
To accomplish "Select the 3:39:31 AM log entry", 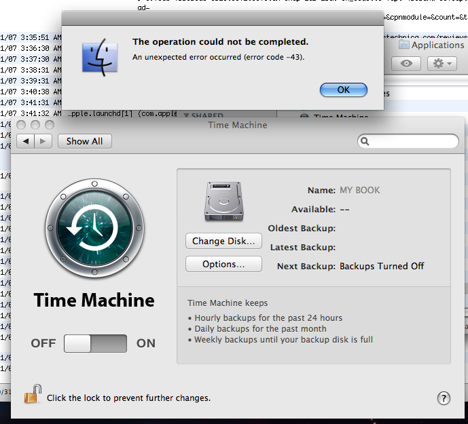I will [x=31, y=81].
